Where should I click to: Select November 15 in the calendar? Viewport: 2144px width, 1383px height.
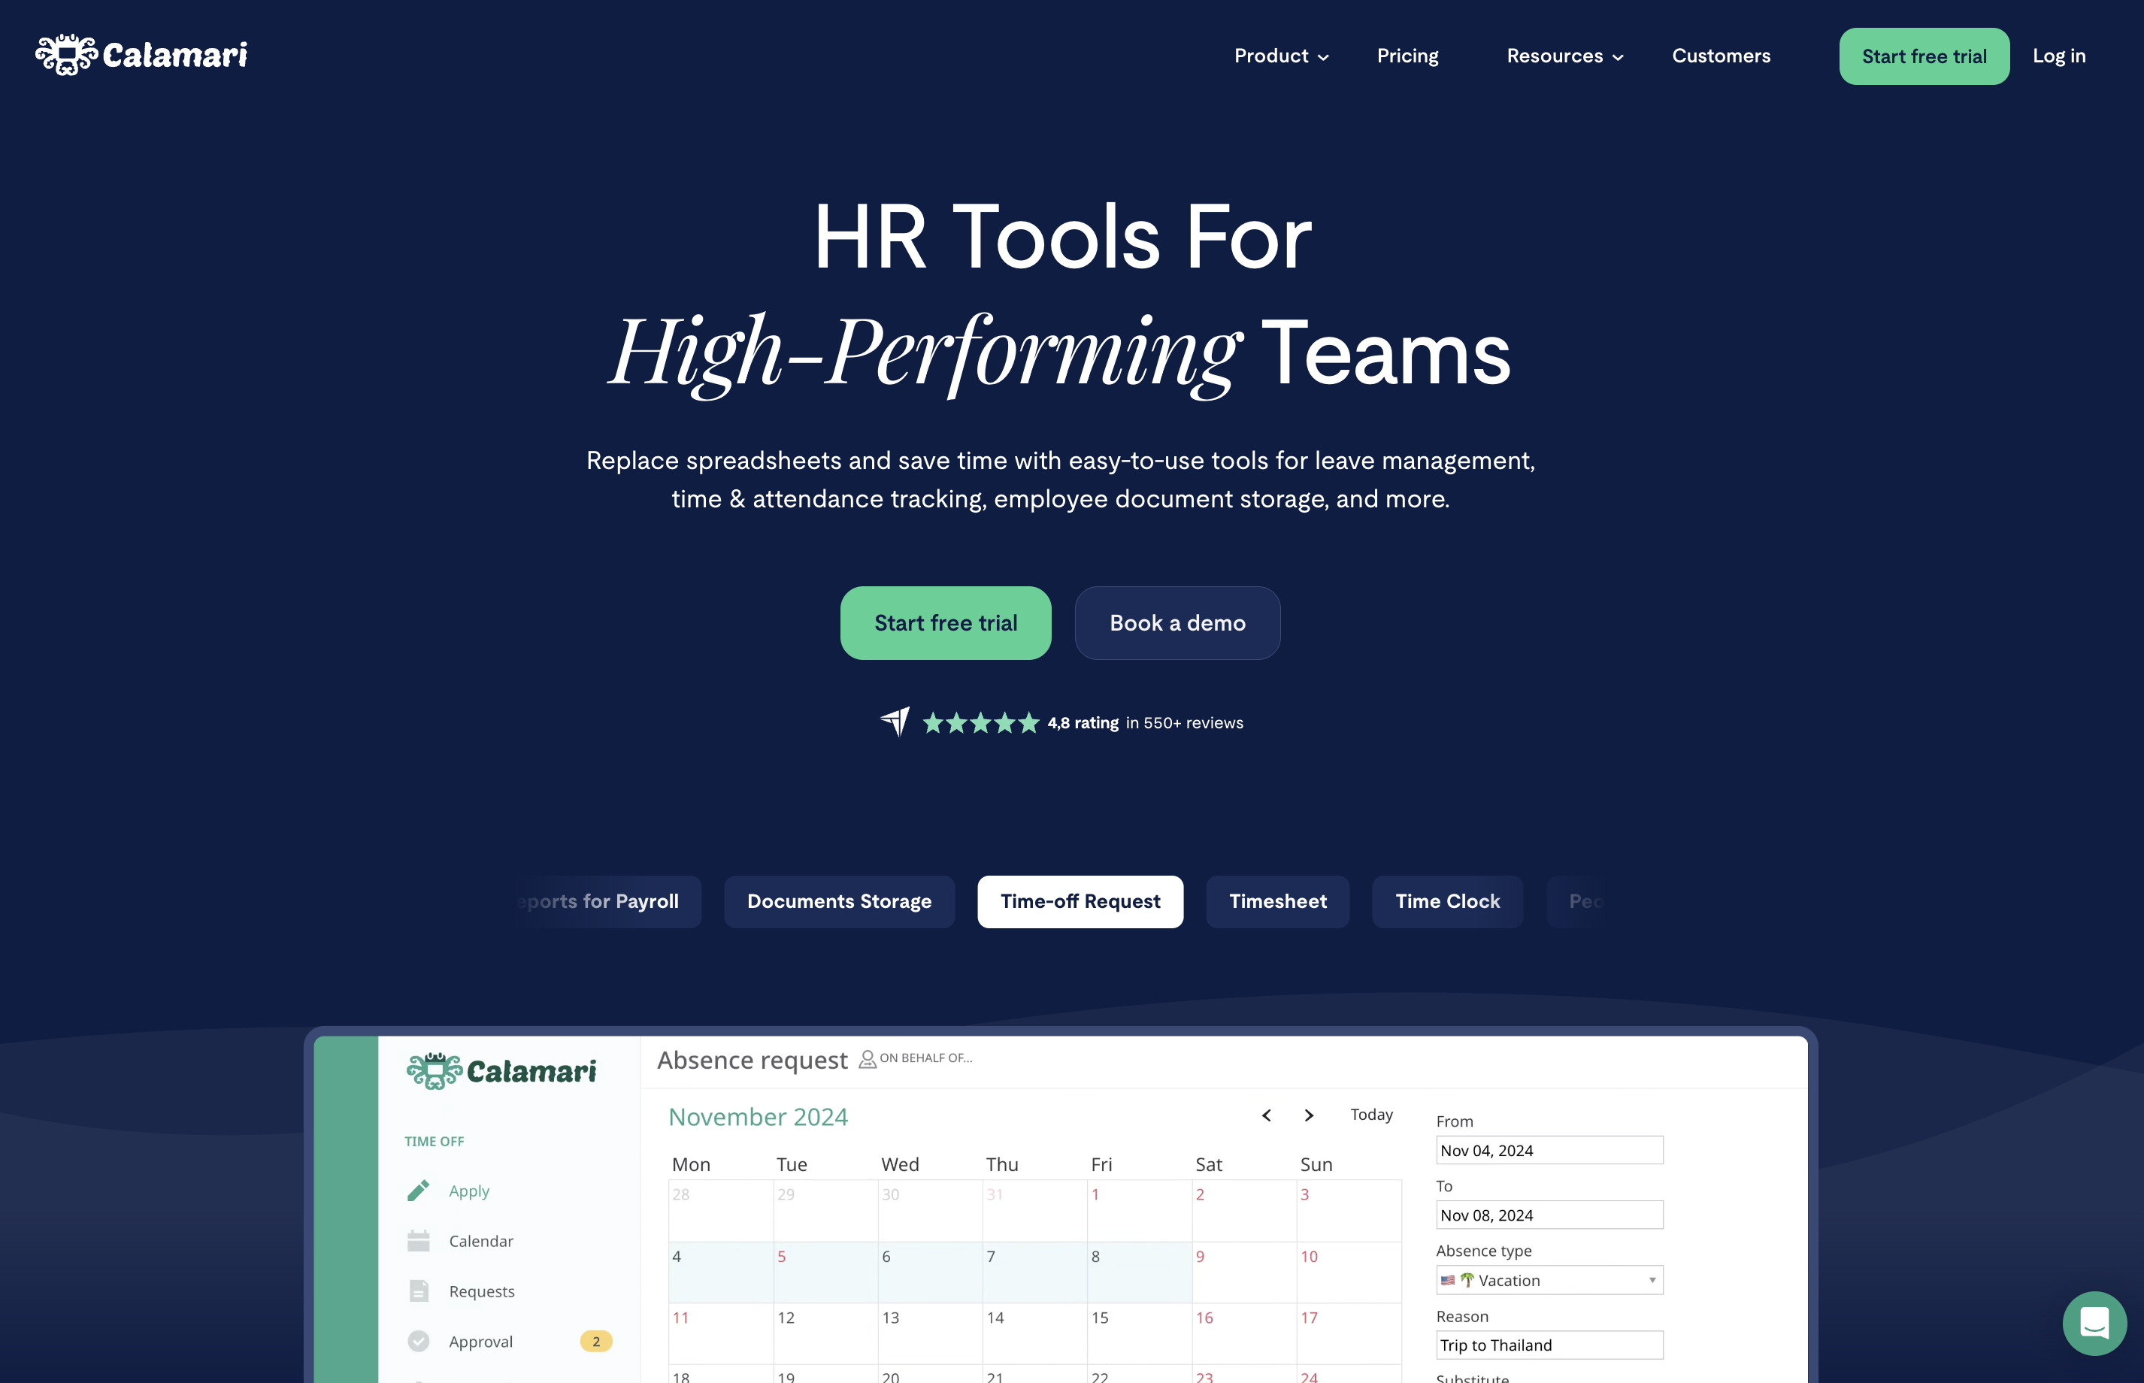tap(1139, 1333)
